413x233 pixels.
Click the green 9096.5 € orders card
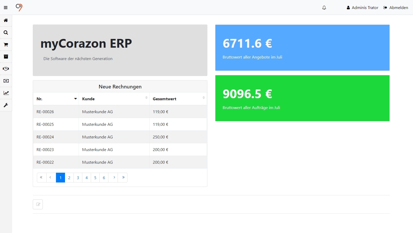point(302,98)
